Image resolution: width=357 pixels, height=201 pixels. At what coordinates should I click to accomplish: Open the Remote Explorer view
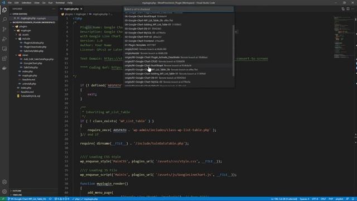(4, 49)
